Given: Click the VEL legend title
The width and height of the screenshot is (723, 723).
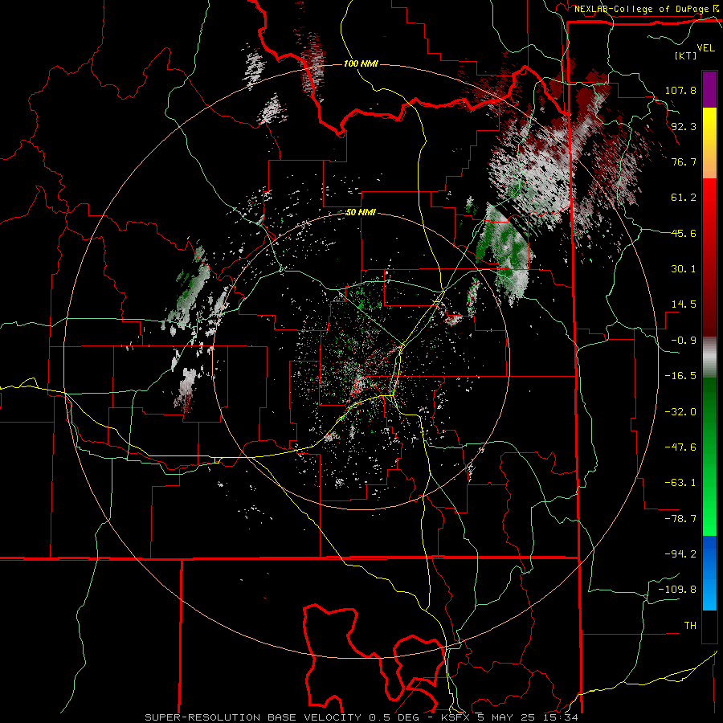Looking at the screenshot, I should click(x=705, y=48).
